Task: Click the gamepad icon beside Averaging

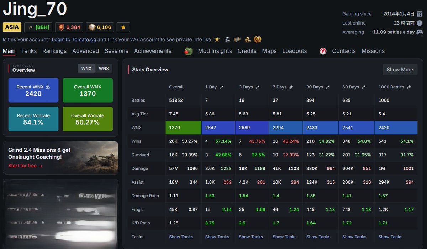Action: click(x=420, y=32)
